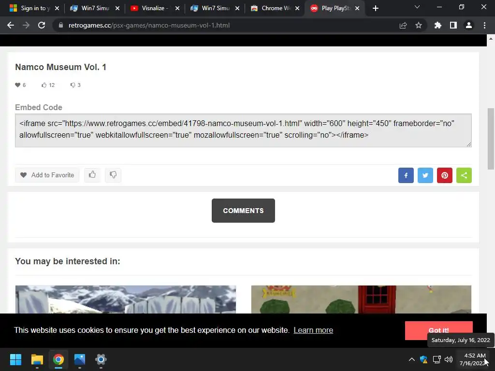
Task: Open the Photos app from the taskbar
Action: (x=80, y=359)
